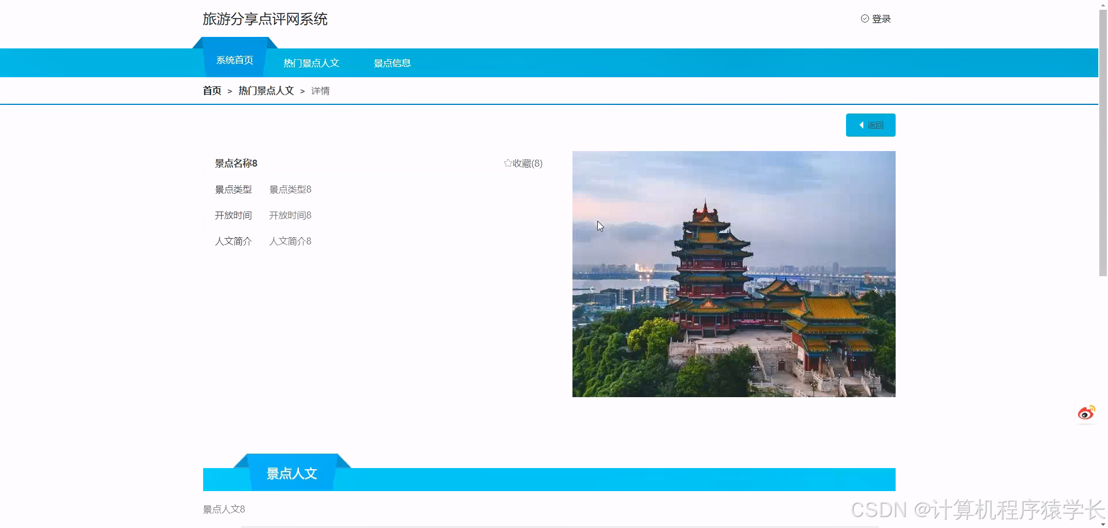Click the star icon to favorite the attraction

point(508,163)
